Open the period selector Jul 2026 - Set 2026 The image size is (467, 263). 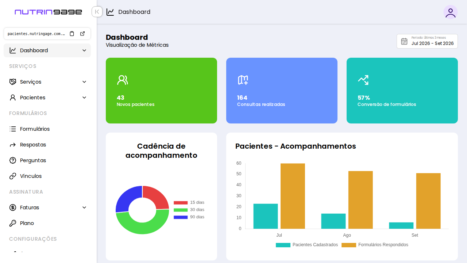pos(427,41)
